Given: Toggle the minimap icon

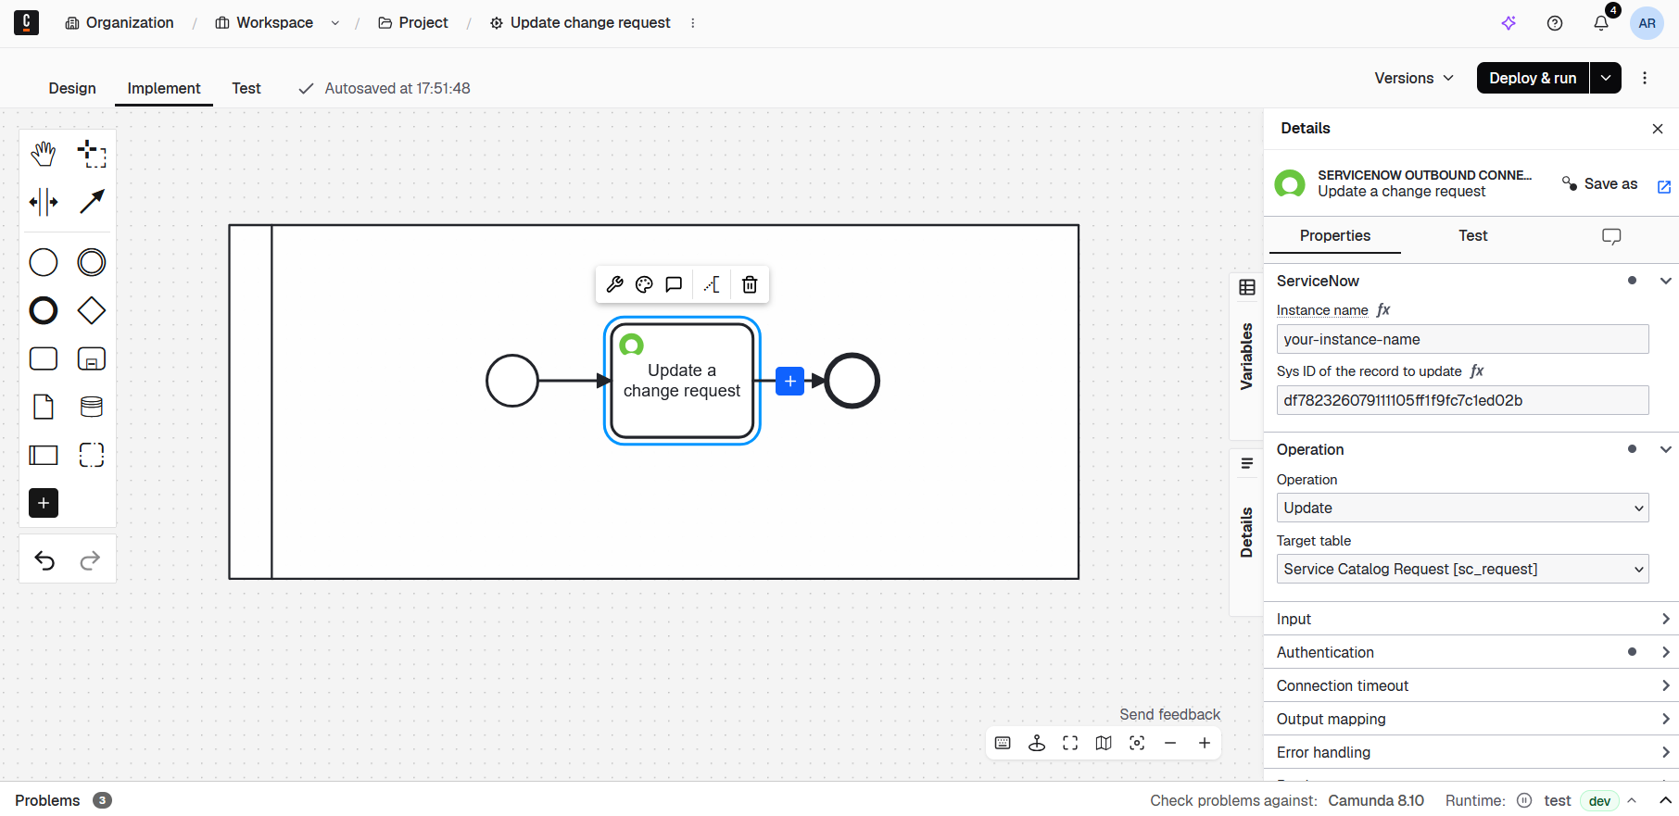Looking at the screenshot, I should pos(1104,743).
